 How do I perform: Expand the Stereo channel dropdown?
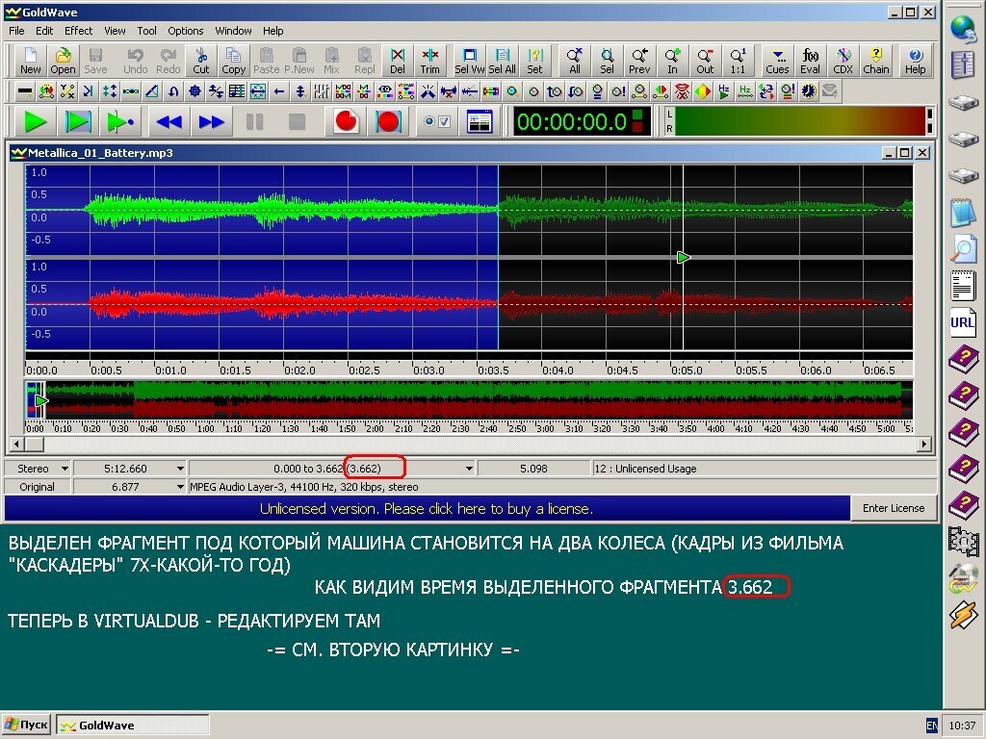pos(65,469)
